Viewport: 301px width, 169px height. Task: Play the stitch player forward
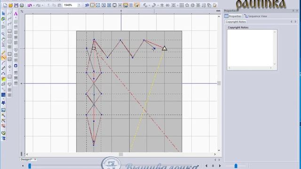[220, 166]
